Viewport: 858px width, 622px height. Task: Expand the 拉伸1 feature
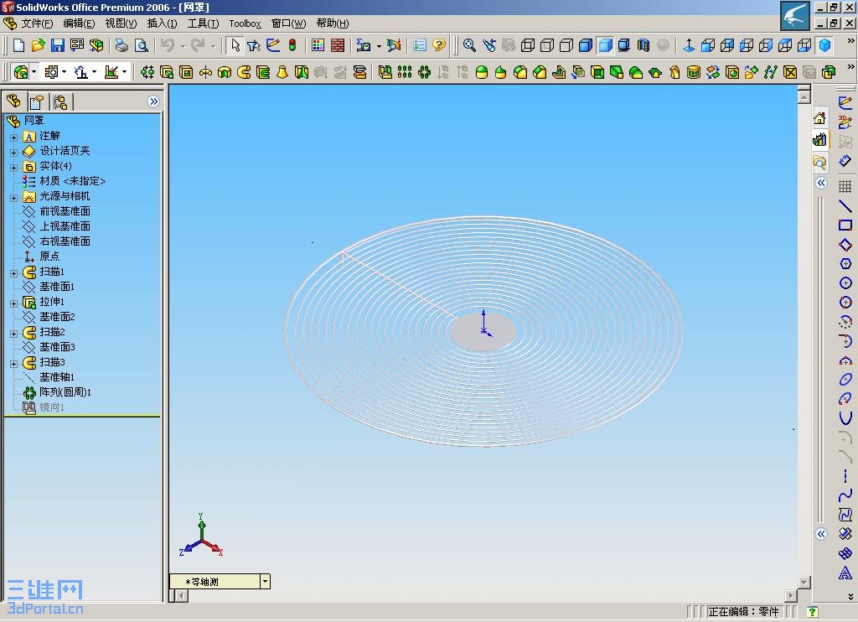pos(13,303)
